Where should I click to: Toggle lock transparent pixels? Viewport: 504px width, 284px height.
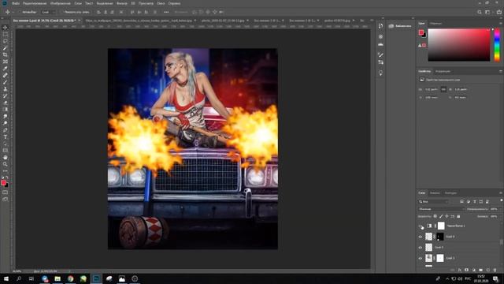coord(435,216)
